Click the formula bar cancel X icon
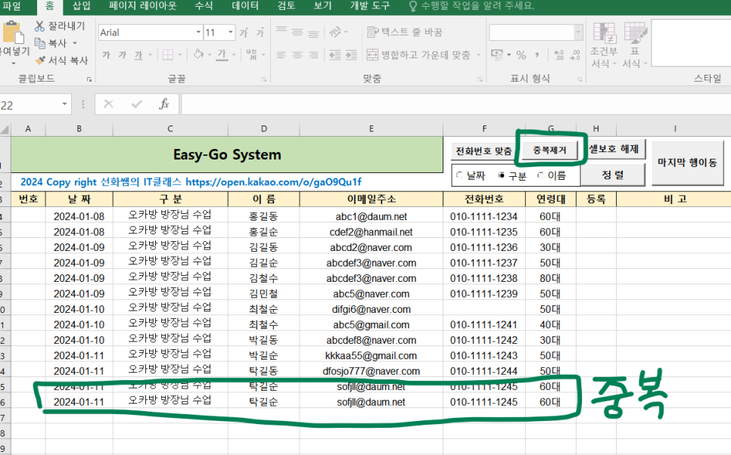Screen dimensions: 731x455 [x=109, y=104]
